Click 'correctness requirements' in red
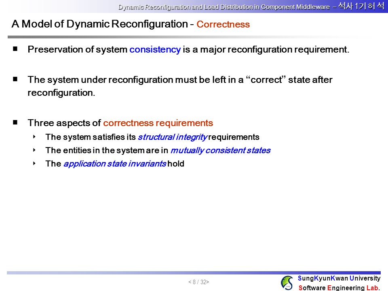 [158, 123]
